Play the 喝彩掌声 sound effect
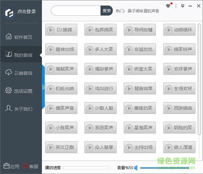The image size is (203, 174). coord(100,69)
